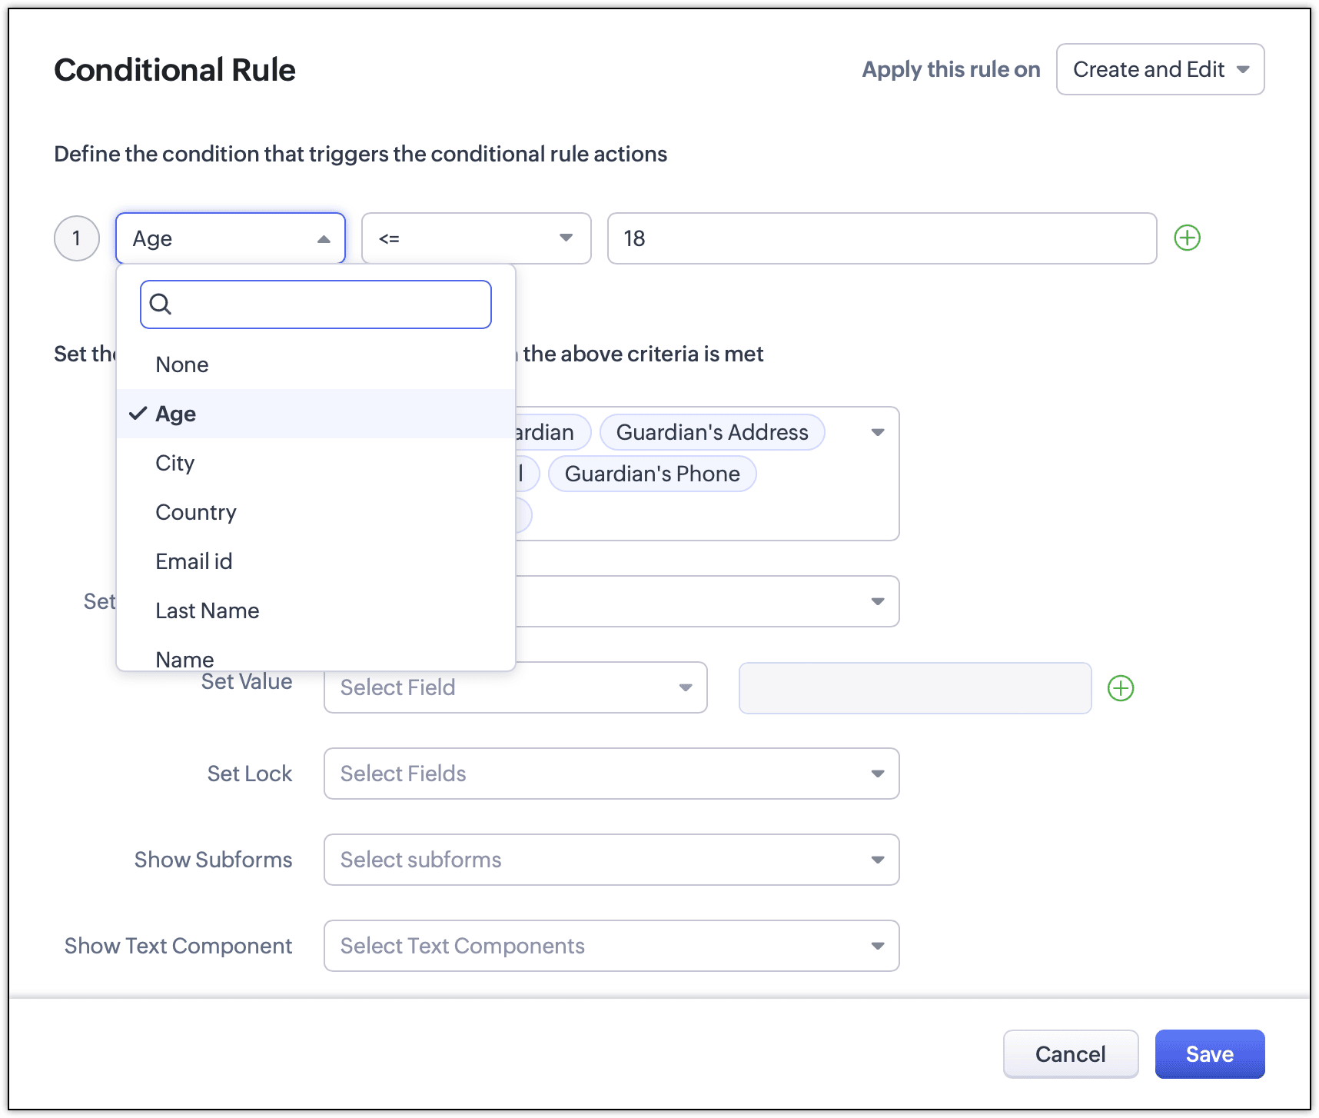The height and width of the screenshot is (1118, 1319).
Task: Select Email id from the list
Action: click(194, 561)
